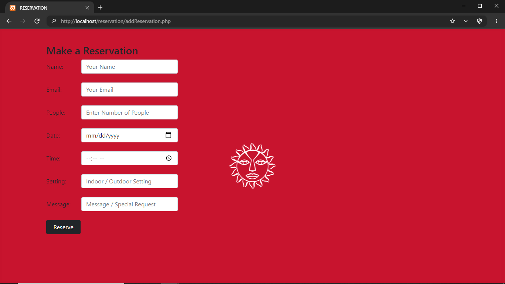Viewport: 505px width, 284px height.
Task: Click the time entry field
Action: pos(129,158)
